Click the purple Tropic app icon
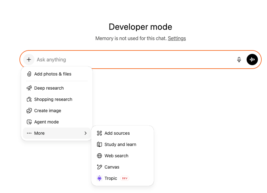Viewport: 267px width, 193px height. point(99,178)
